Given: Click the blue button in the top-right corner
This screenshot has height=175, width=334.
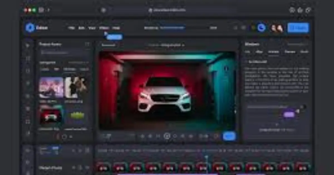Looking at the screenshot, I should pyautogui.click(x=298, y=28).
